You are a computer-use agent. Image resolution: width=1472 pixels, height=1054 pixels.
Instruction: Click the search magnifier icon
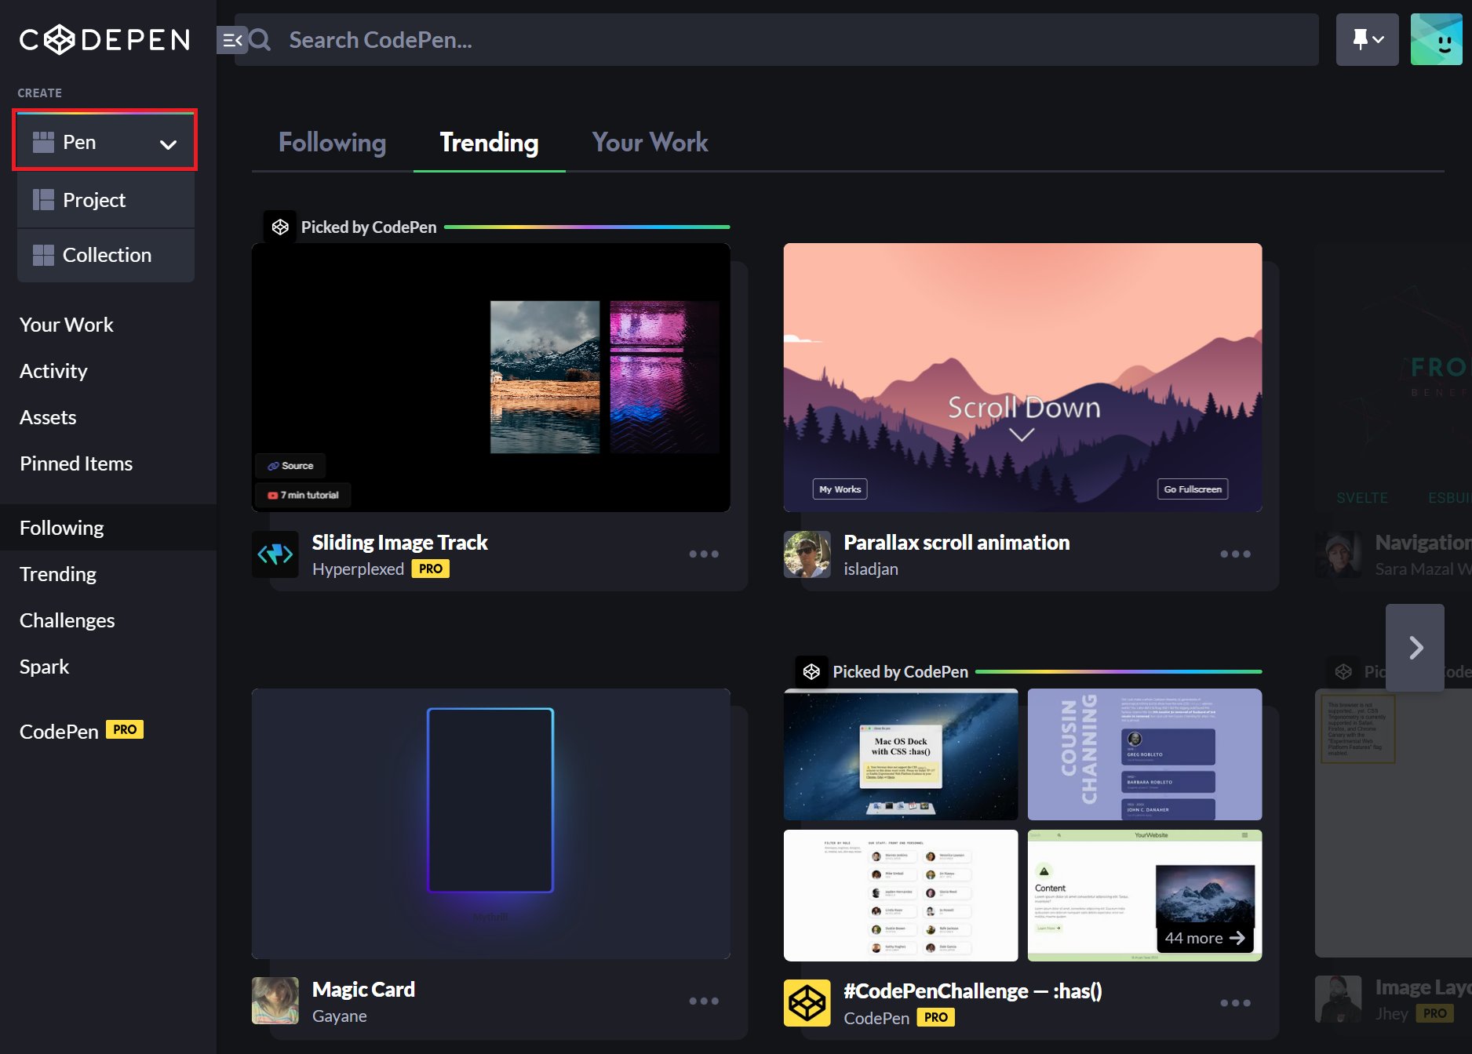[261, 40]
